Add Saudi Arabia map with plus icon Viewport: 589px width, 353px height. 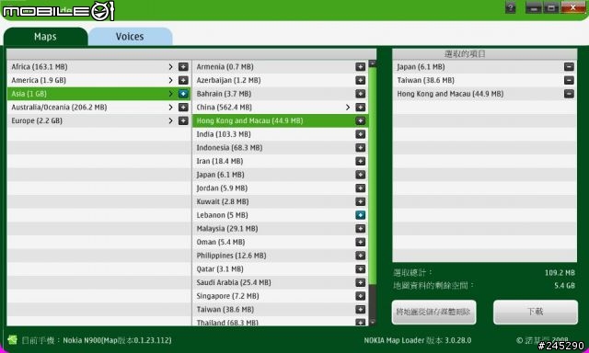coord(360,283)
